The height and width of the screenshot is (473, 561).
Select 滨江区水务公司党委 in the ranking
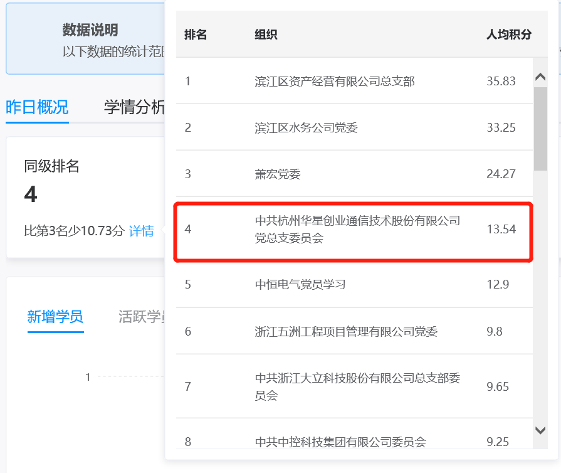click(306, 127)
